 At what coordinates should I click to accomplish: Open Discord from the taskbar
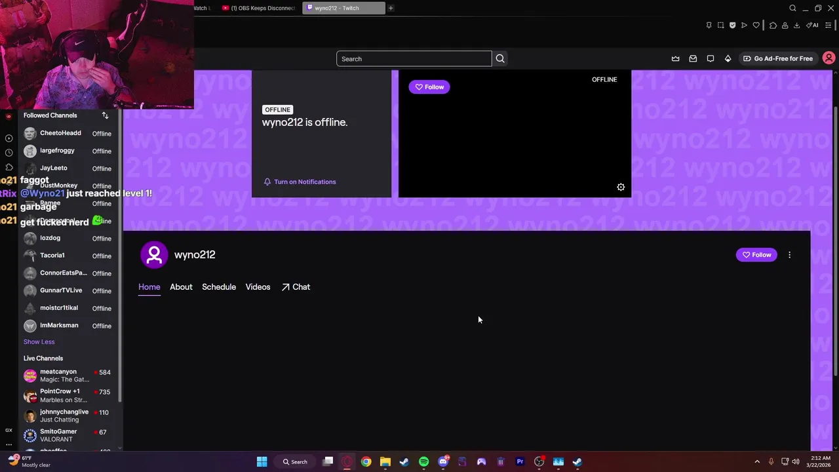click(x=443, y=462)
